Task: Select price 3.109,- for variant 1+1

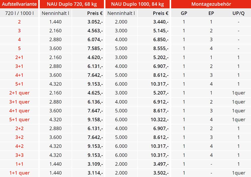Action: point(95,164)
